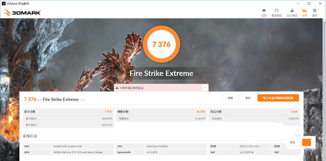Viewport: 326px width, 161px height.
Task: Click the Intel(R) UHD Graphics 630 cell
Action: pos(83,146)
